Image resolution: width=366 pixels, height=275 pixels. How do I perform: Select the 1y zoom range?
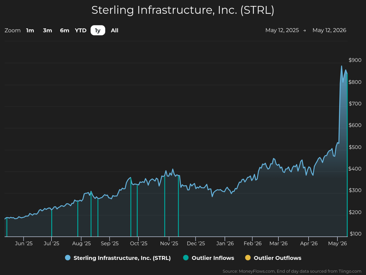98,30
